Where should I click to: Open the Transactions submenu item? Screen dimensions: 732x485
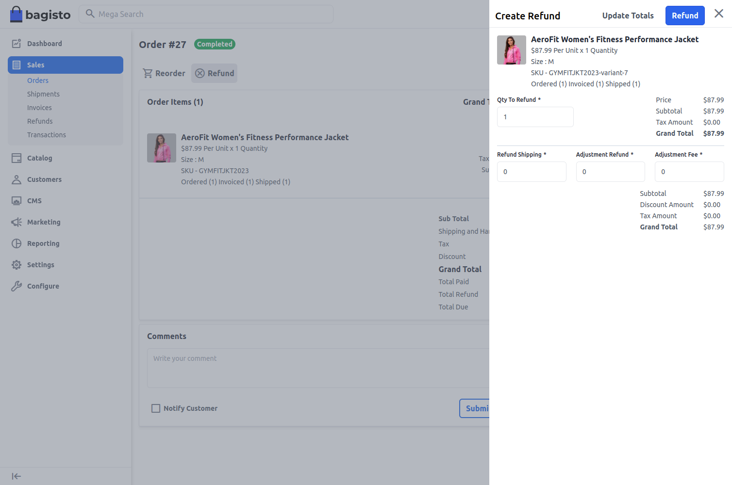[x=47, y=135]
